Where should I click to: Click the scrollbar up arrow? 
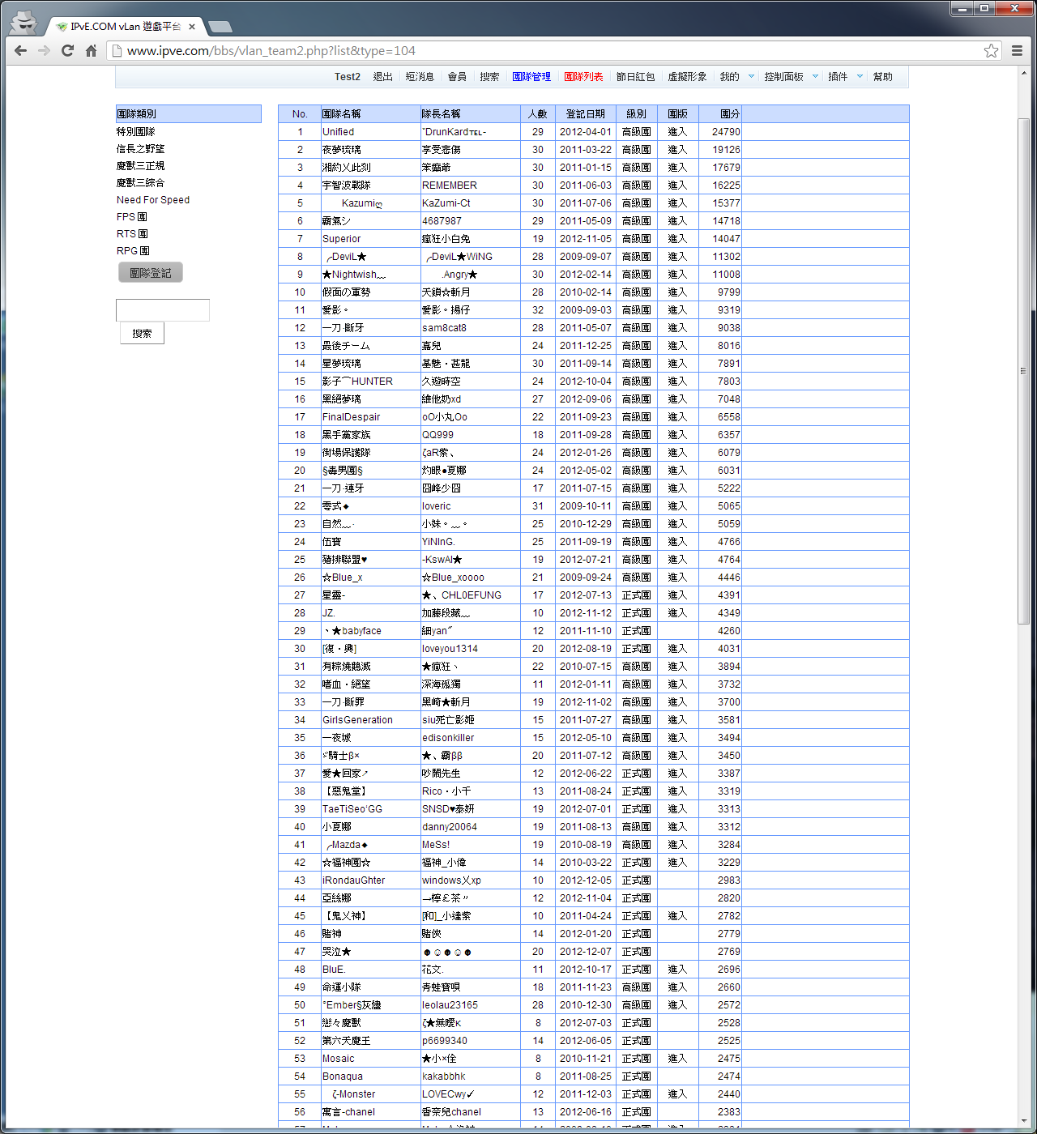(x=1024, y=72)
